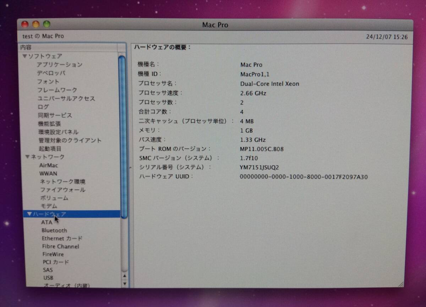Click the sidebar scroll down arrow
The width and height of the screenshot is (426, 307).
[124, 283]
